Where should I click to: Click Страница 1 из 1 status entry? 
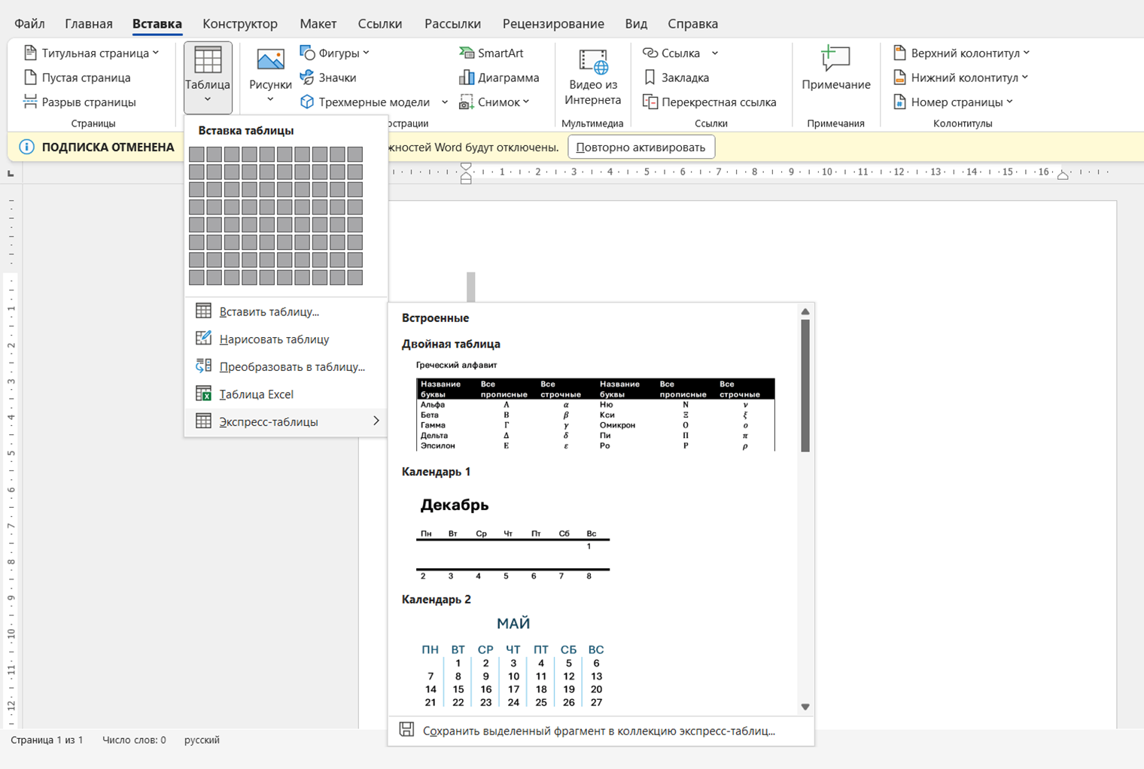point(47,740)
